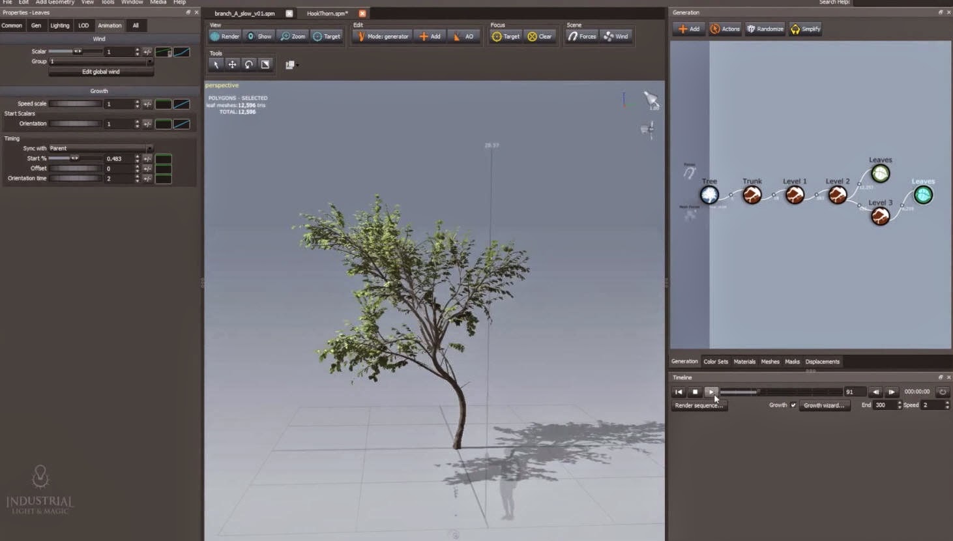Expand the generator display options arrow
Image resolution: width=953 pixels, height=541 pixels.
pos(297,65)
